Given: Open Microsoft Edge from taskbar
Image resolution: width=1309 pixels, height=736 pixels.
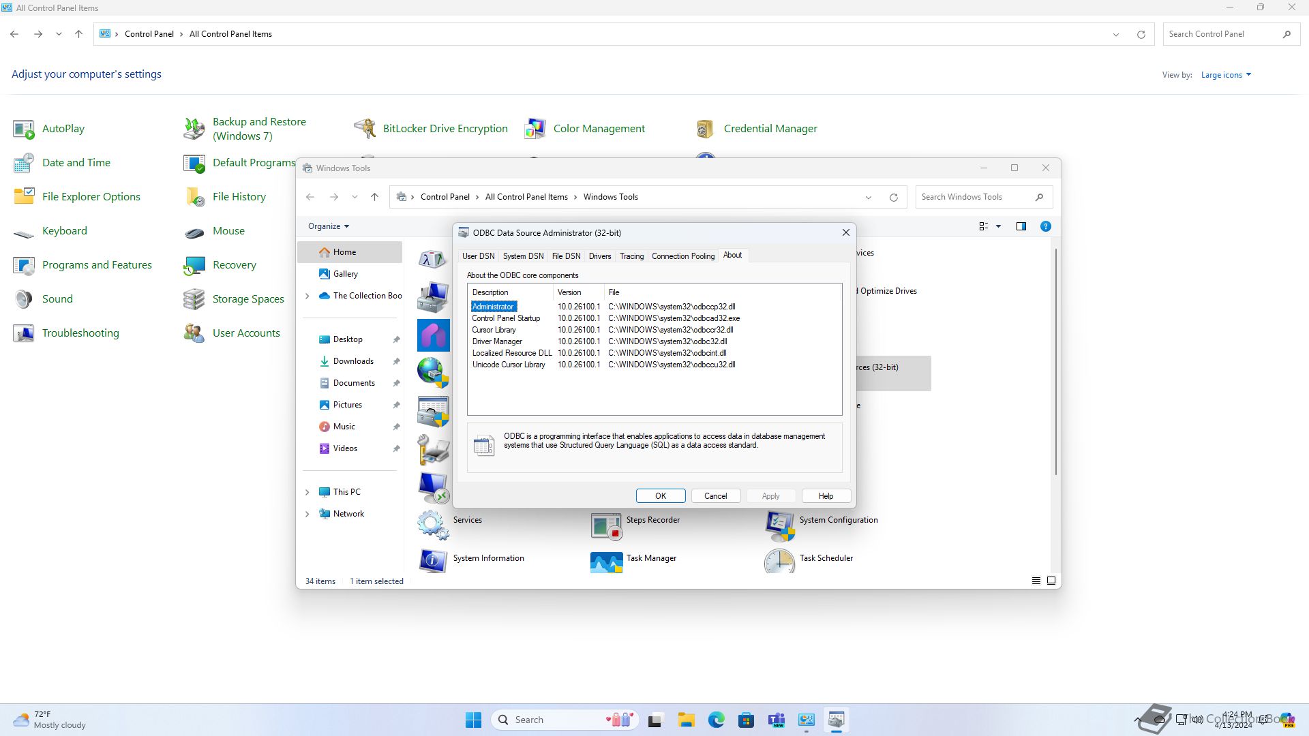Looking at the screenshot, I should click(716, 720).
